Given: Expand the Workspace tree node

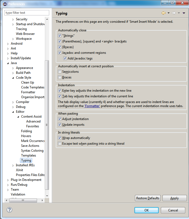Looking at the screenshot, I should [13, 39].
